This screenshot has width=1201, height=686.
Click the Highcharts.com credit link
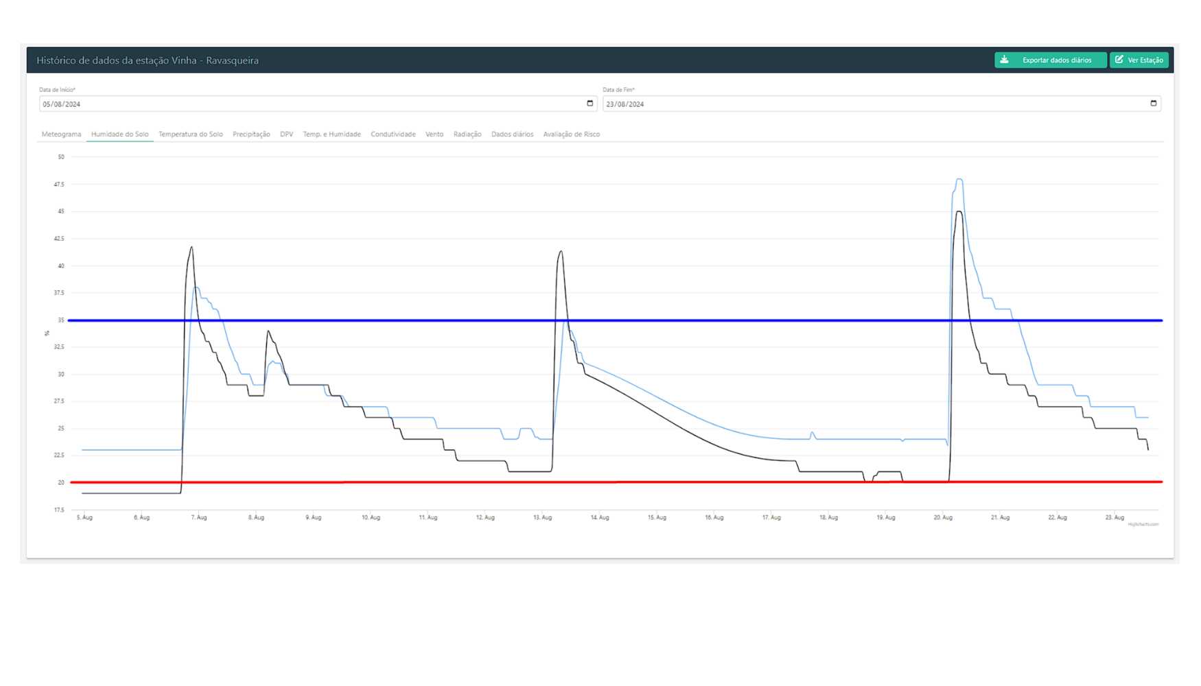1143,525
